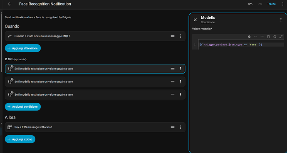This screenshot has height=153, width=287.
Task: Select the highlighted template condition row
Action: [x=95, y=69]
